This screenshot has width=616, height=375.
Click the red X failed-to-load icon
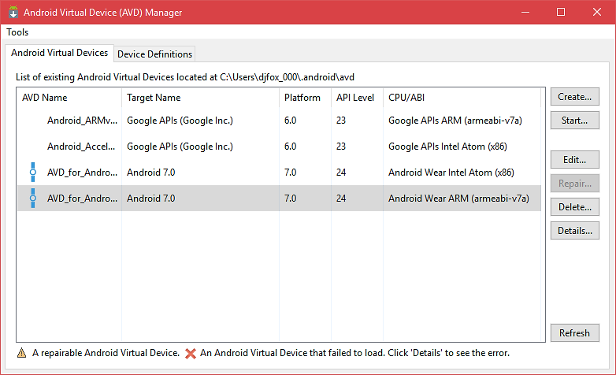pyautogui.click(x=191, y=354)
